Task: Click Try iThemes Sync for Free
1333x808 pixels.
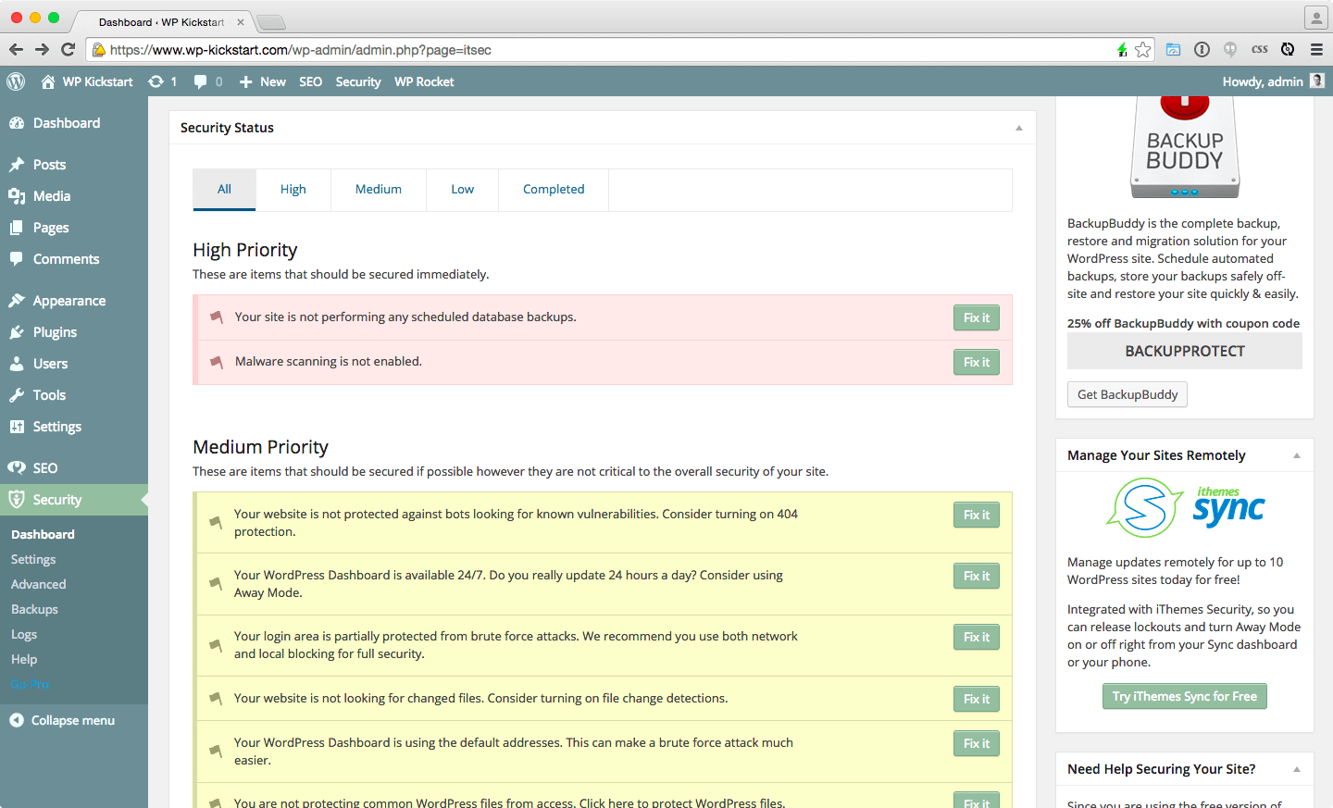Action: point(1185,696)
